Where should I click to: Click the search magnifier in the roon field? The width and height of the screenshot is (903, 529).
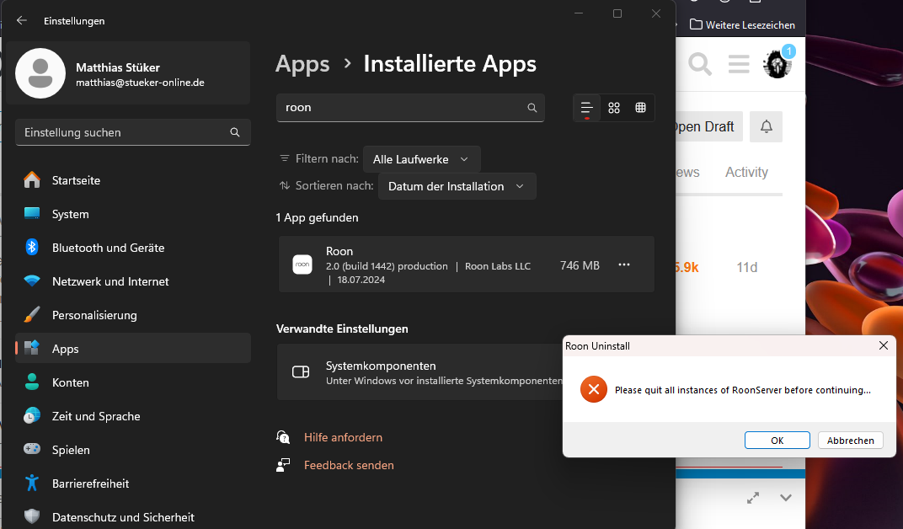[x=532, y=108]
